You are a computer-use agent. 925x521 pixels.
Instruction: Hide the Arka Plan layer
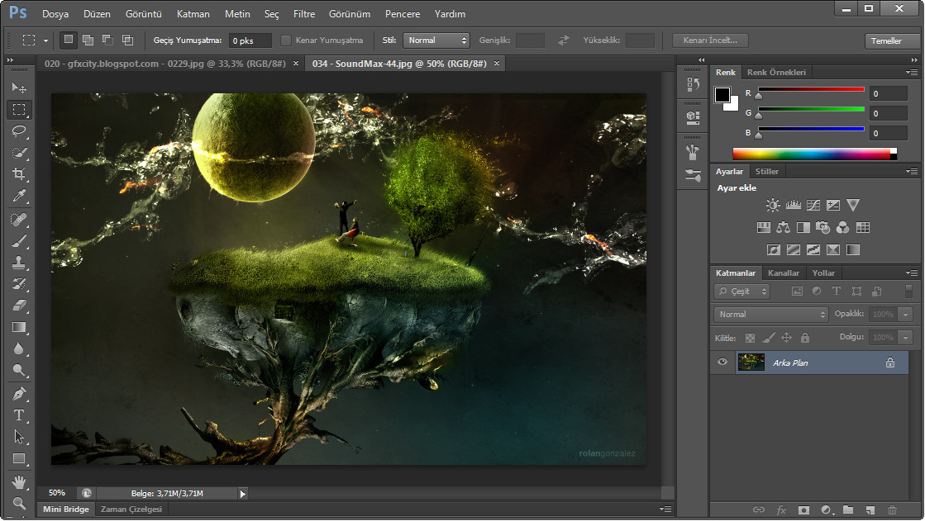tap(722, 362)
